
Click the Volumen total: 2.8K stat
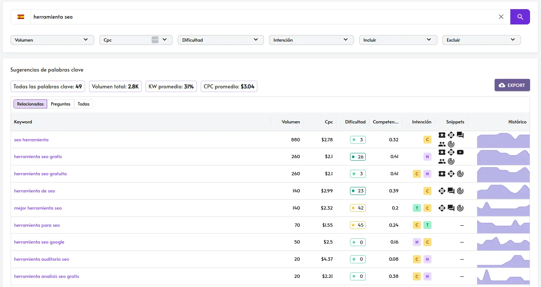pyautogui.click(x=115, y=87)
